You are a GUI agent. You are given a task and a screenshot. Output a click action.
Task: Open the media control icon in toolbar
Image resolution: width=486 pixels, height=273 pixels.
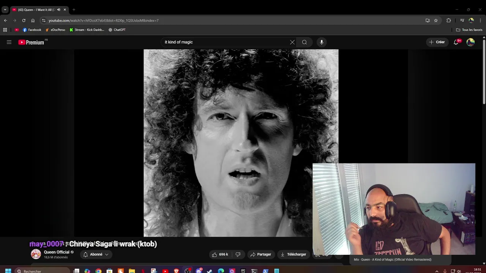coord(462,20)
